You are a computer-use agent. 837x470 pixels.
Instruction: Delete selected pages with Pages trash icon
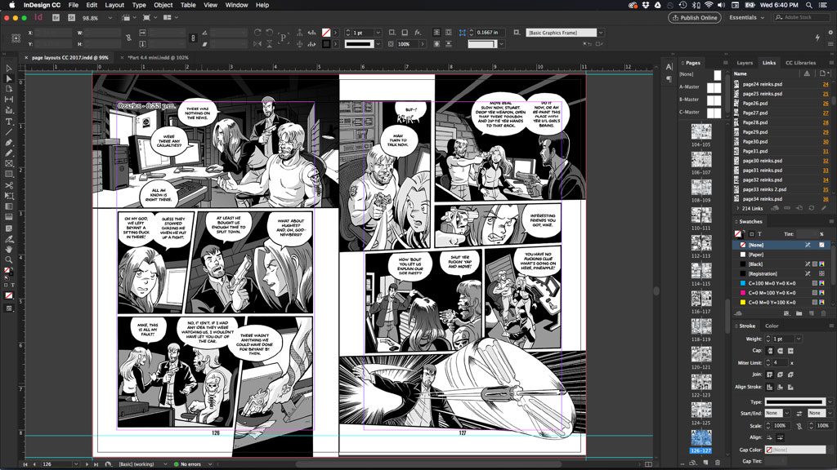718,463
